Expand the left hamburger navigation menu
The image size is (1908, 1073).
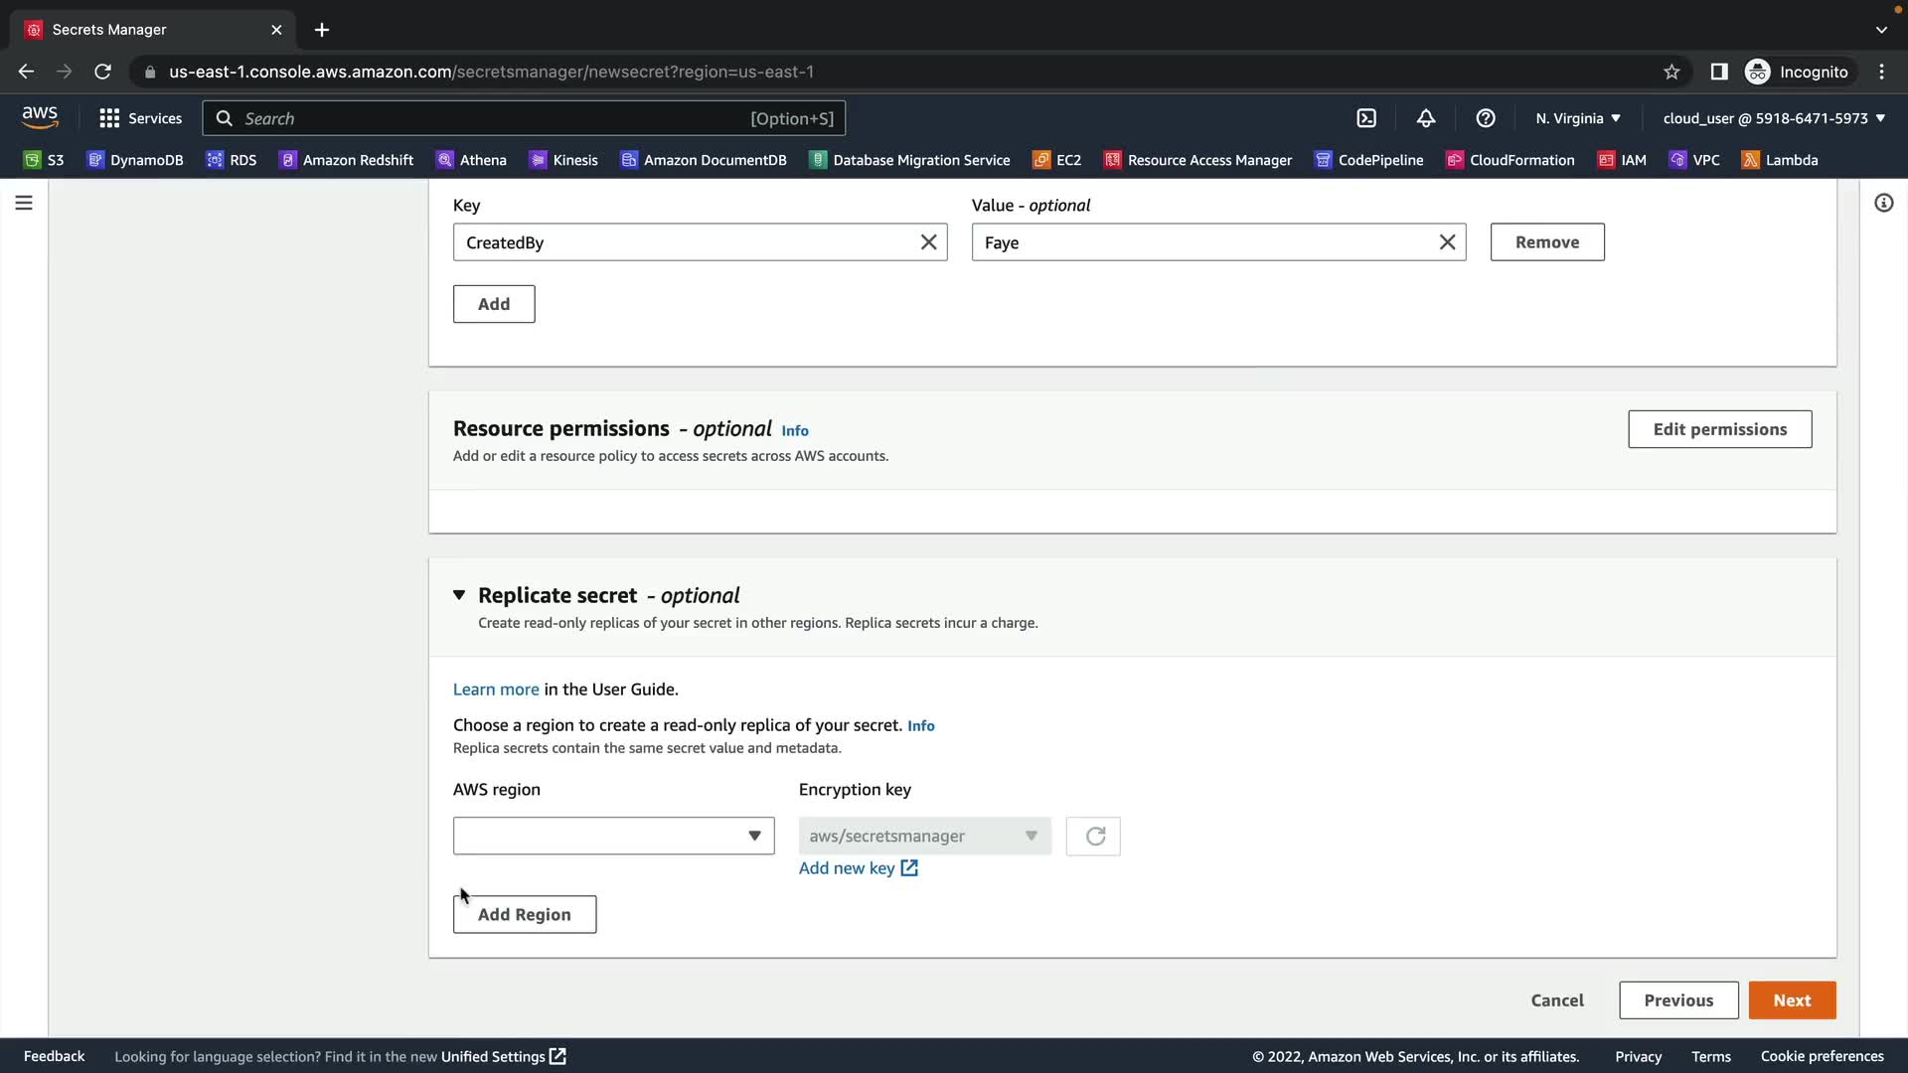coord(24,203)
